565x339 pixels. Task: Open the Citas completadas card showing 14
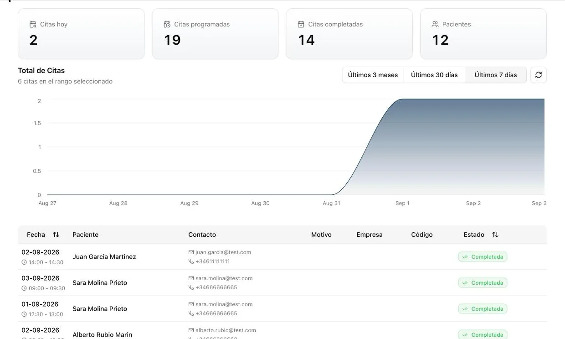tap(349, 34)
